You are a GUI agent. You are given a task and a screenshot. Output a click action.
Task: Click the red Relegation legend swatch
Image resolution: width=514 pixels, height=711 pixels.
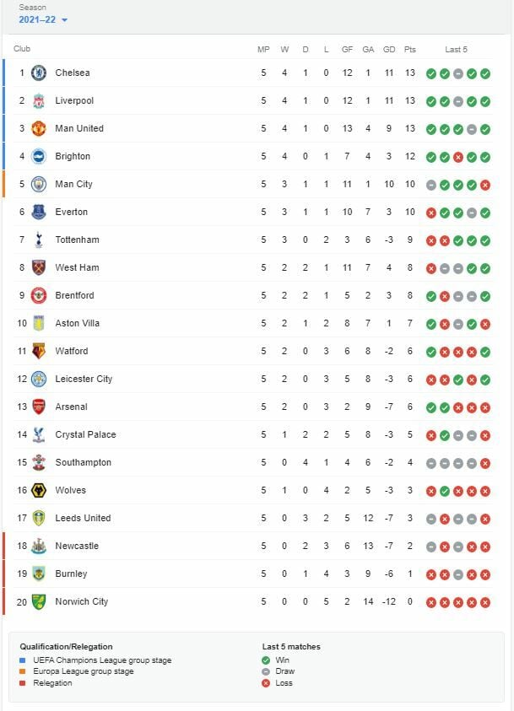click(x=23, y=683)
